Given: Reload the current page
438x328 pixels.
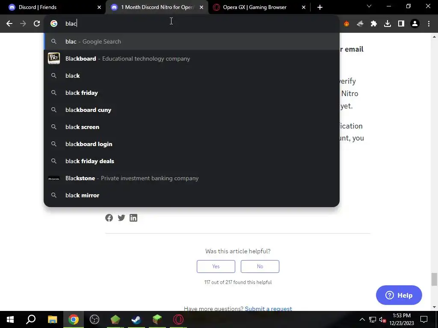Looking at the screenshot, I should click(x=37, y=24).
